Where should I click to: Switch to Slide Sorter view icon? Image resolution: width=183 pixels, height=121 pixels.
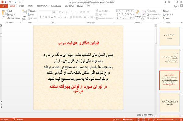(143, 119)
